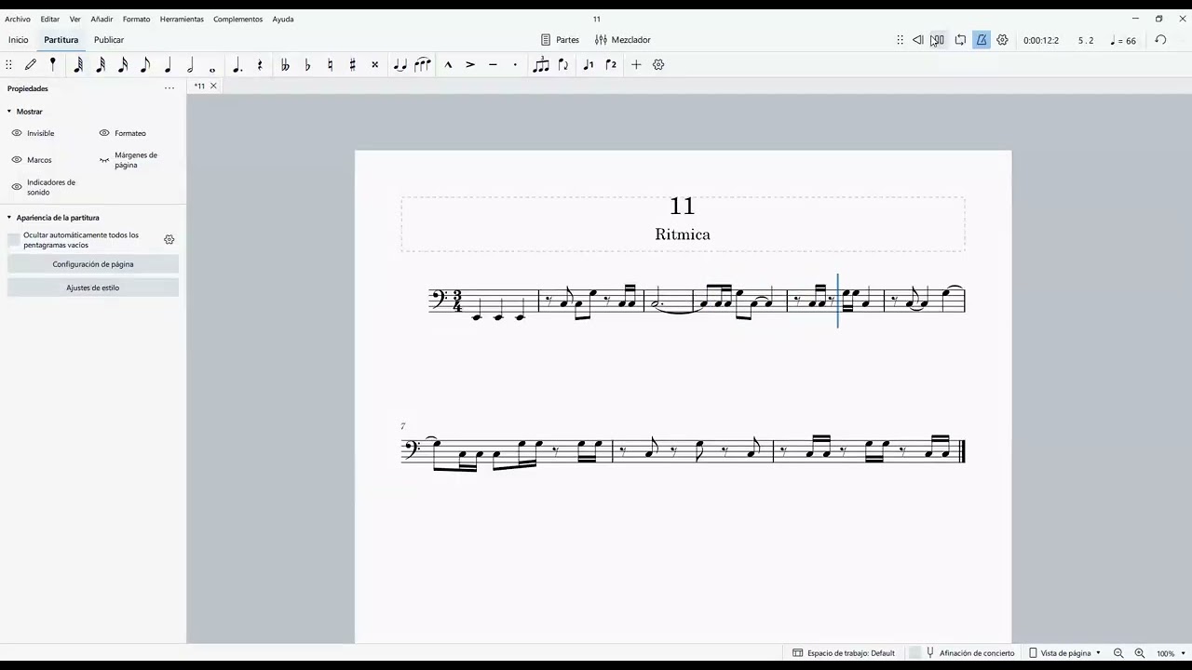Apply the double sharp accidental
Viewport: 1192px width, 670px height.
(x=374, y=64)
